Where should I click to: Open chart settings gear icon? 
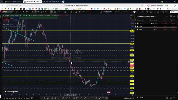[151, 12]
